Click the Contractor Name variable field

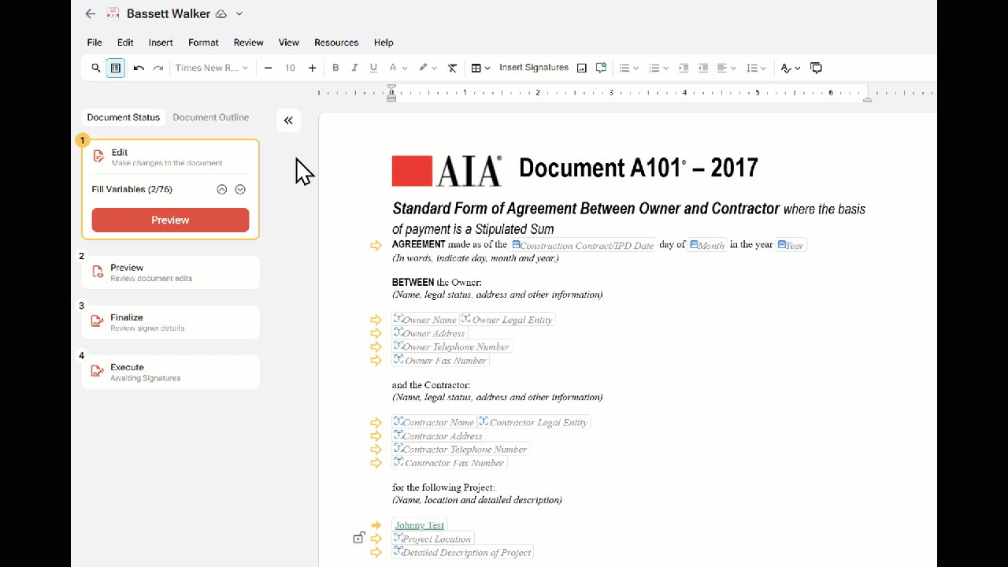(x=434, y=422)
